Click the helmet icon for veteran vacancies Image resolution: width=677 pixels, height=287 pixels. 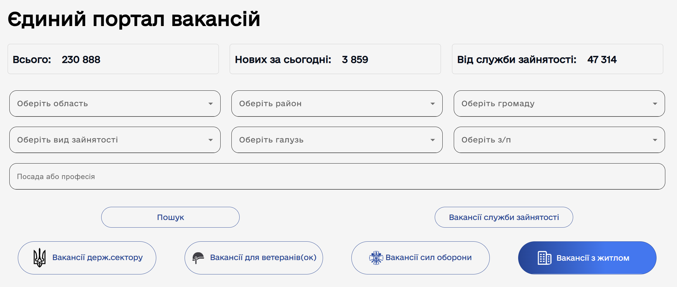click(198, 258)
